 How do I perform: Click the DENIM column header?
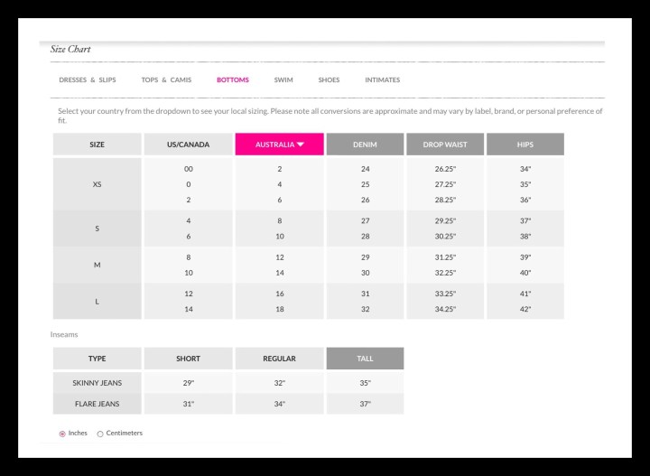(366, 145)
